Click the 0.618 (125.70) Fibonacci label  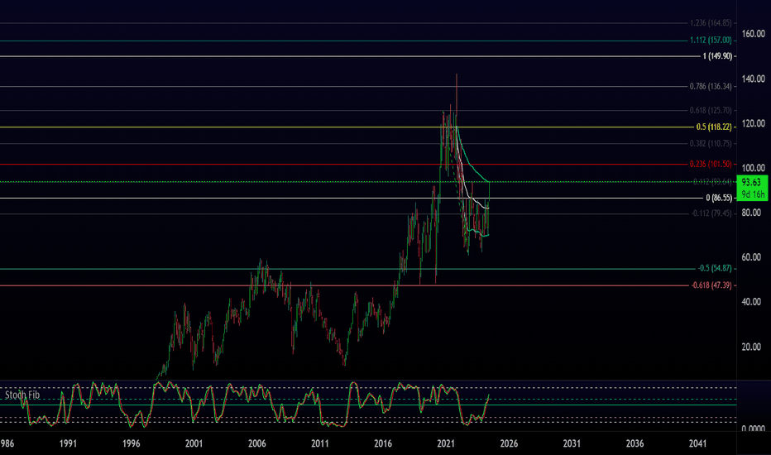point(711,110)
